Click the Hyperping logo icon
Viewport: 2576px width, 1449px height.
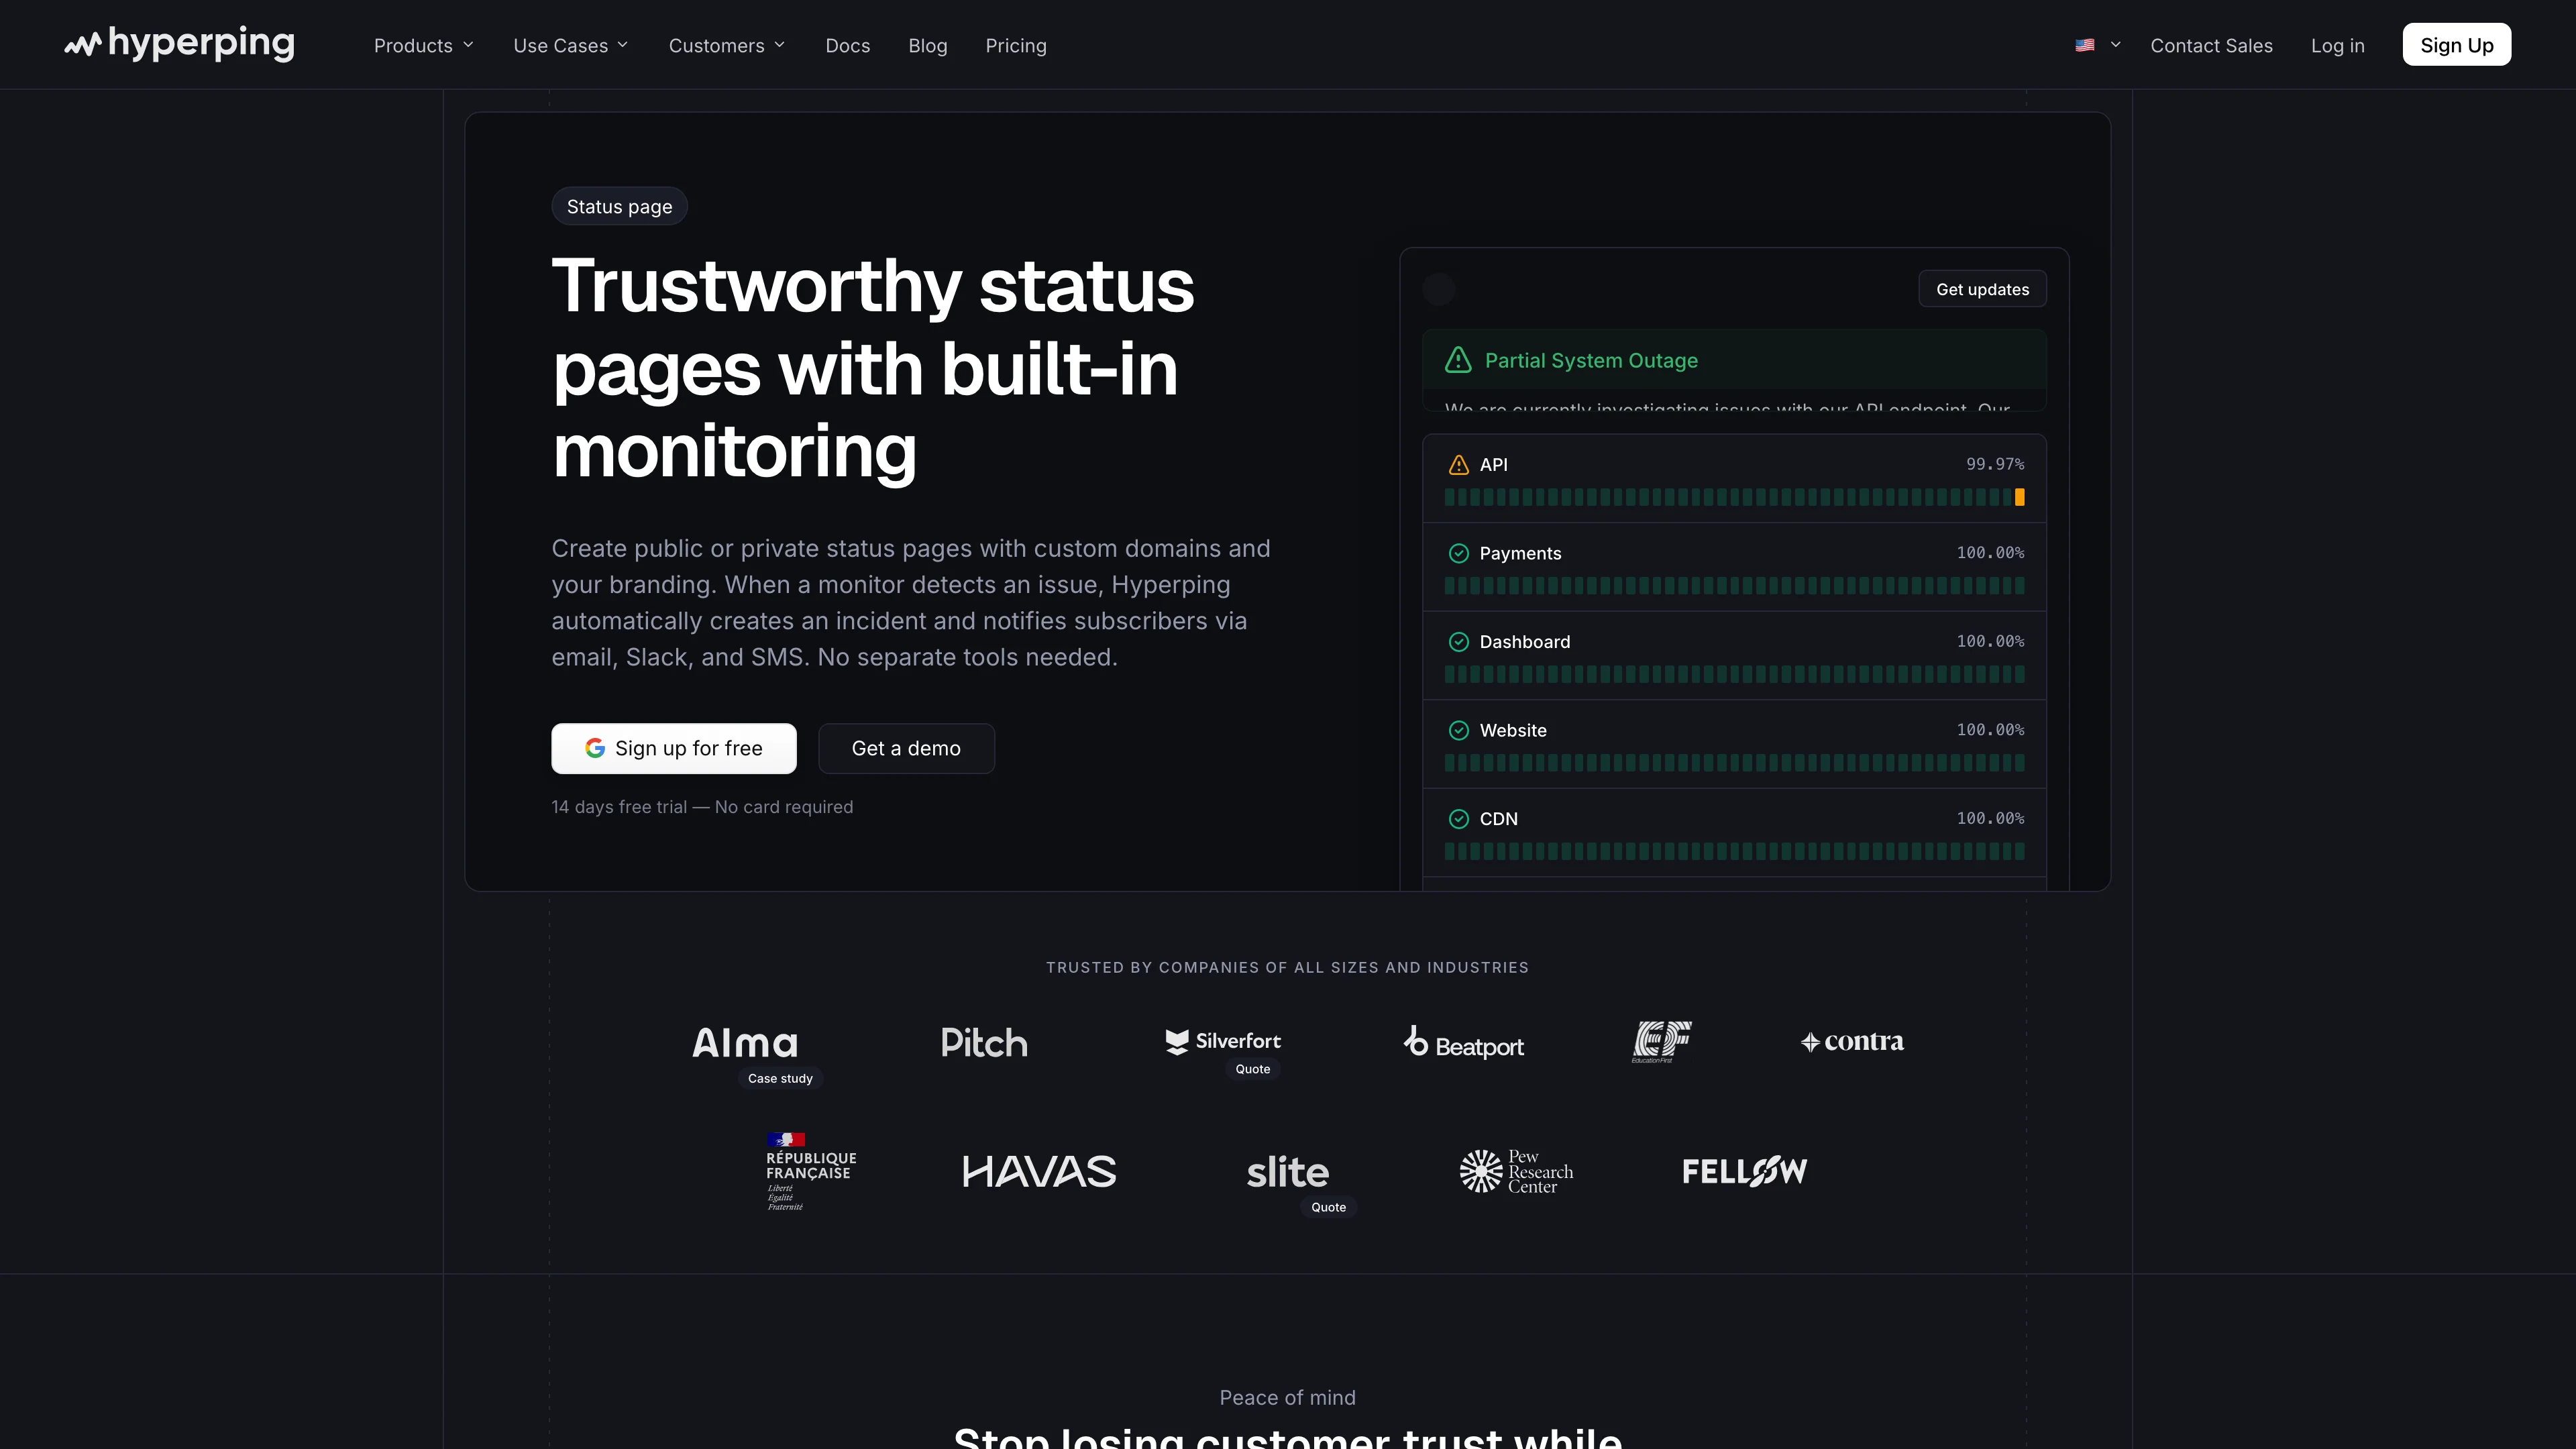(83, 45)
